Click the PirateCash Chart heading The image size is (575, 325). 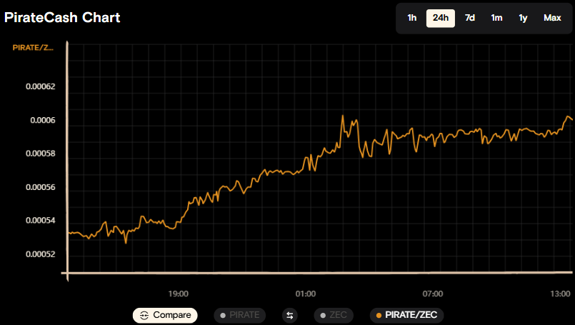click(63, 18)
